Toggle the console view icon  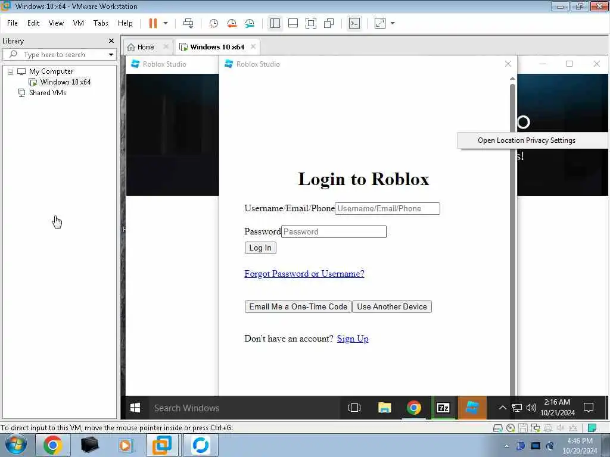[x=354, y=23]
